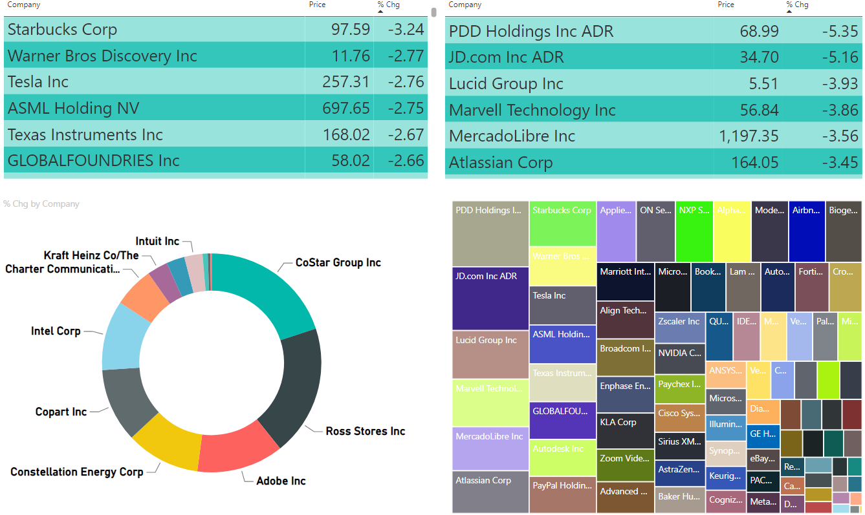
Task: Select the GLOBALFOUNDRIES Inc table row
Action: tap(215, 160)
